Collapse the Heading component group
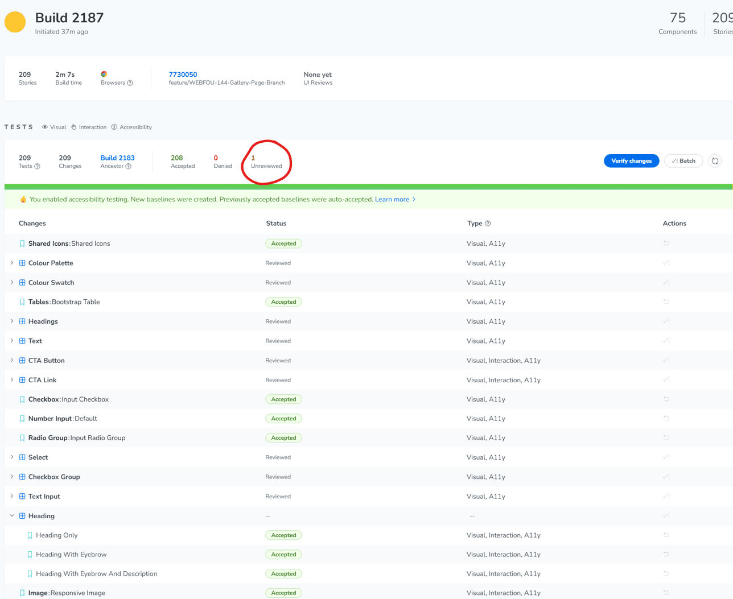The image size is (733, 599). coord(12,515)
